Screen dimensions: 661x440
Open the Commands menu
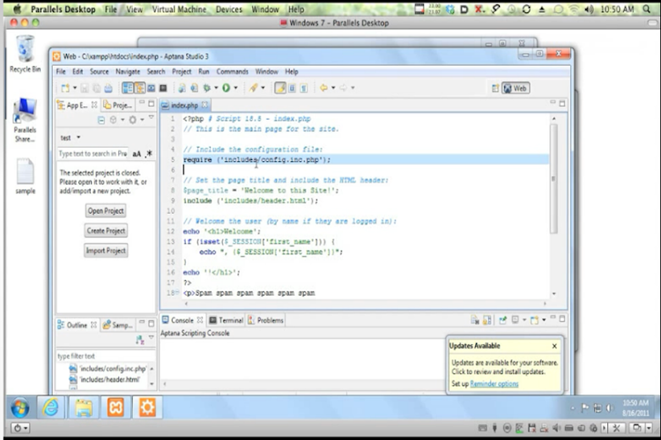[232, 71]
